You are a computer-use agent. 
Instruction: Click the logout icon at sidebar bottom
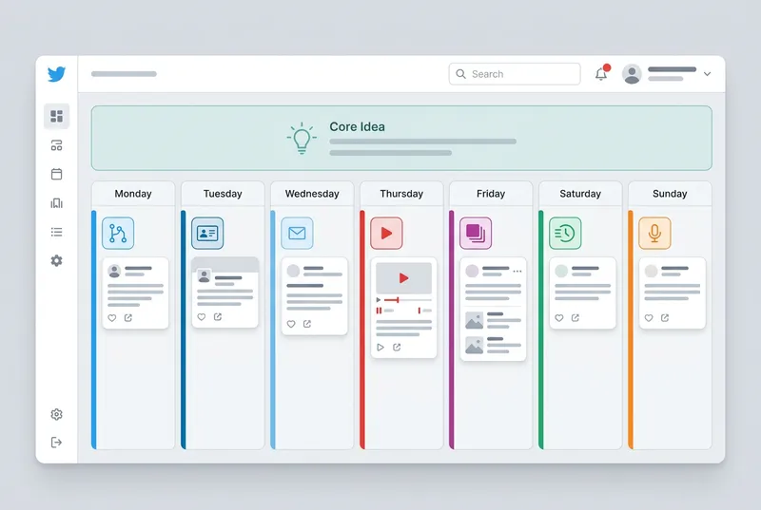point(57,443)
